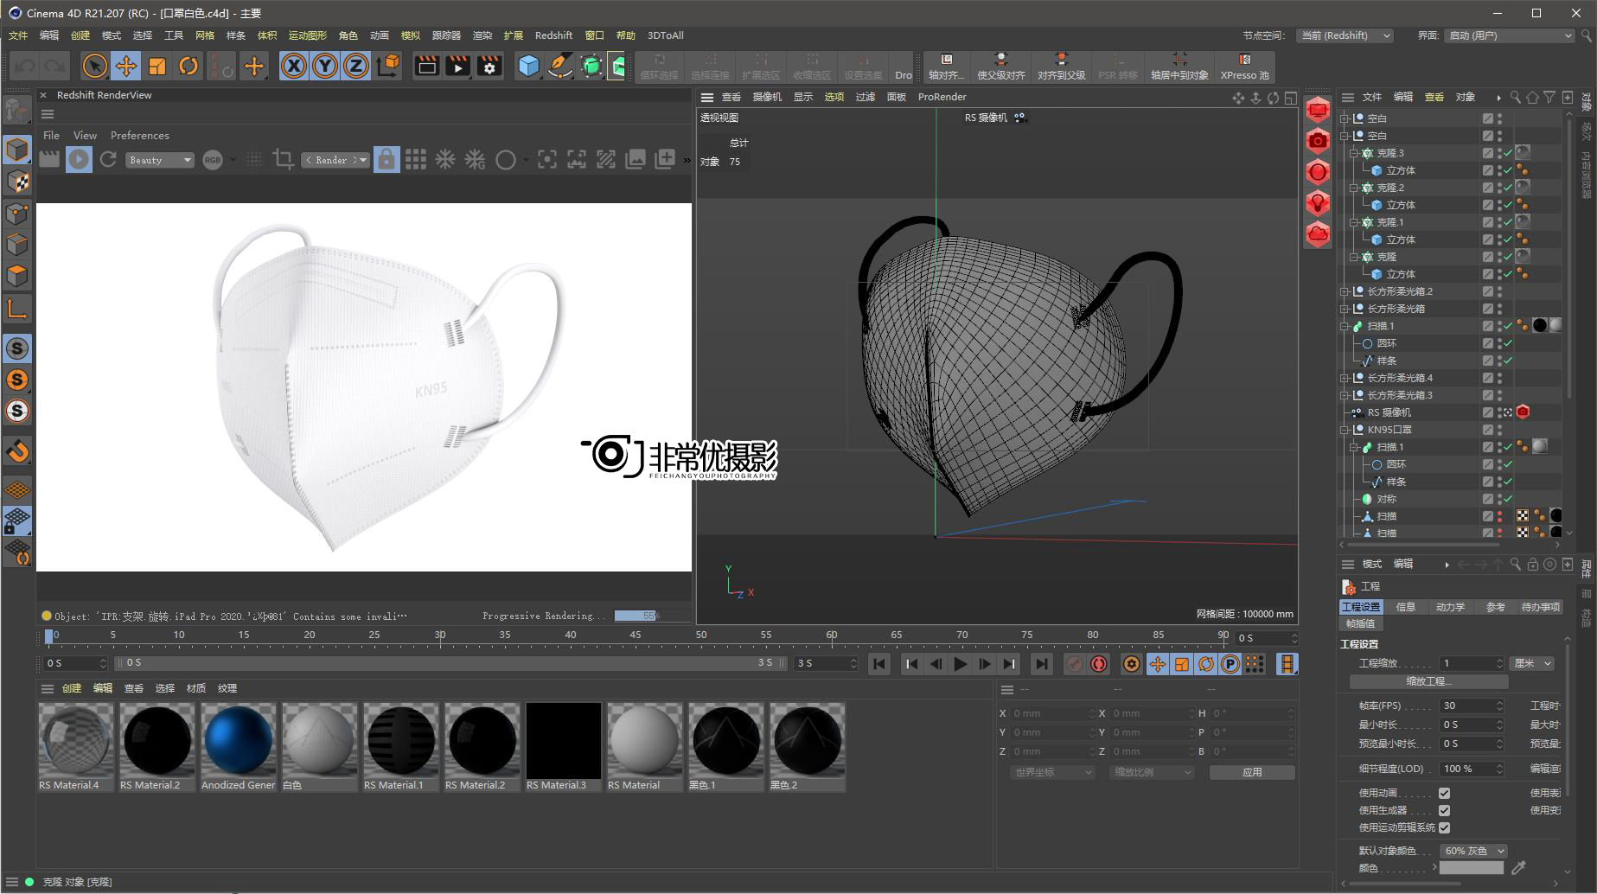This screenshot has height=894, width=1597.
Task: Click red Redshift light bulb icon
Action: pyautogui.click(x=1318, y=203)
